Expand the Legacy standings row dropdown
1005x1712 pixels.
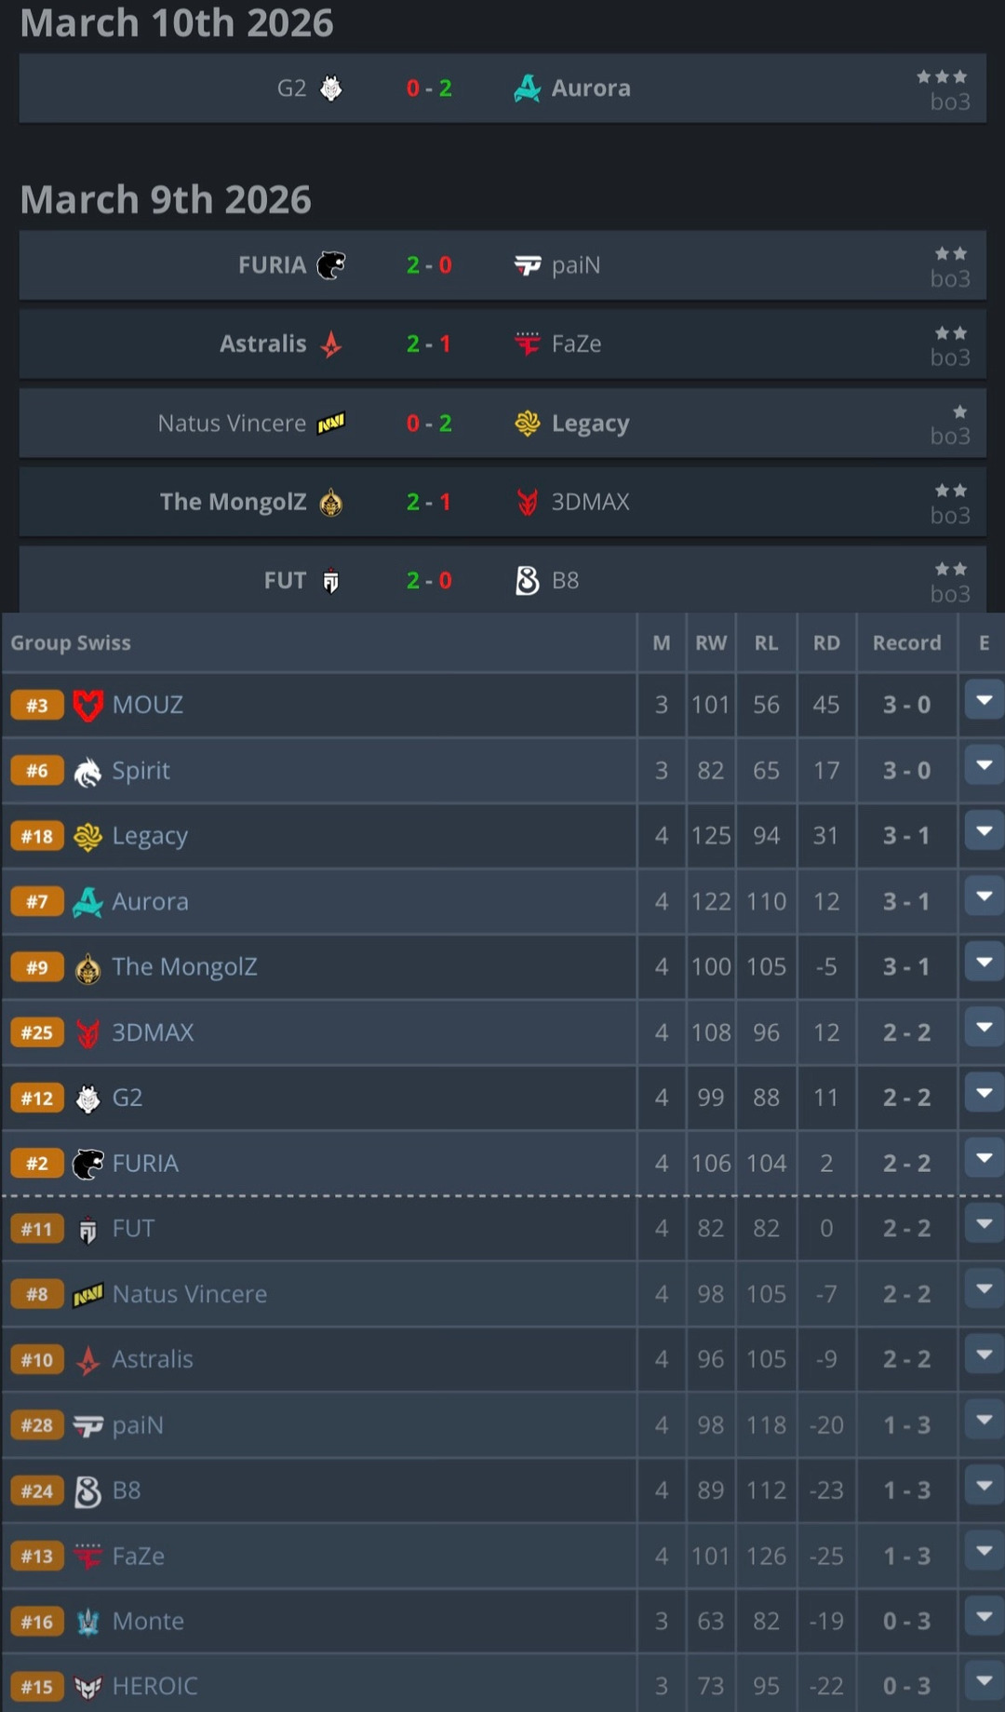984,831
